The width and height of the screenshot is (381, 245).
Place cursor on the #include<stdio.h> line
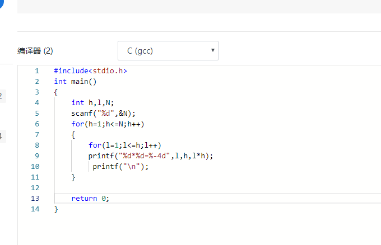point(90,71)
